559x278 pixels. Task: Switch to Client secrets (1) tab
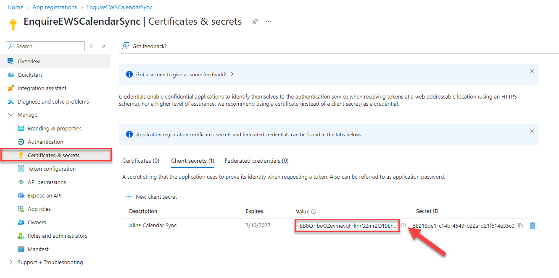tap(193, 161)
